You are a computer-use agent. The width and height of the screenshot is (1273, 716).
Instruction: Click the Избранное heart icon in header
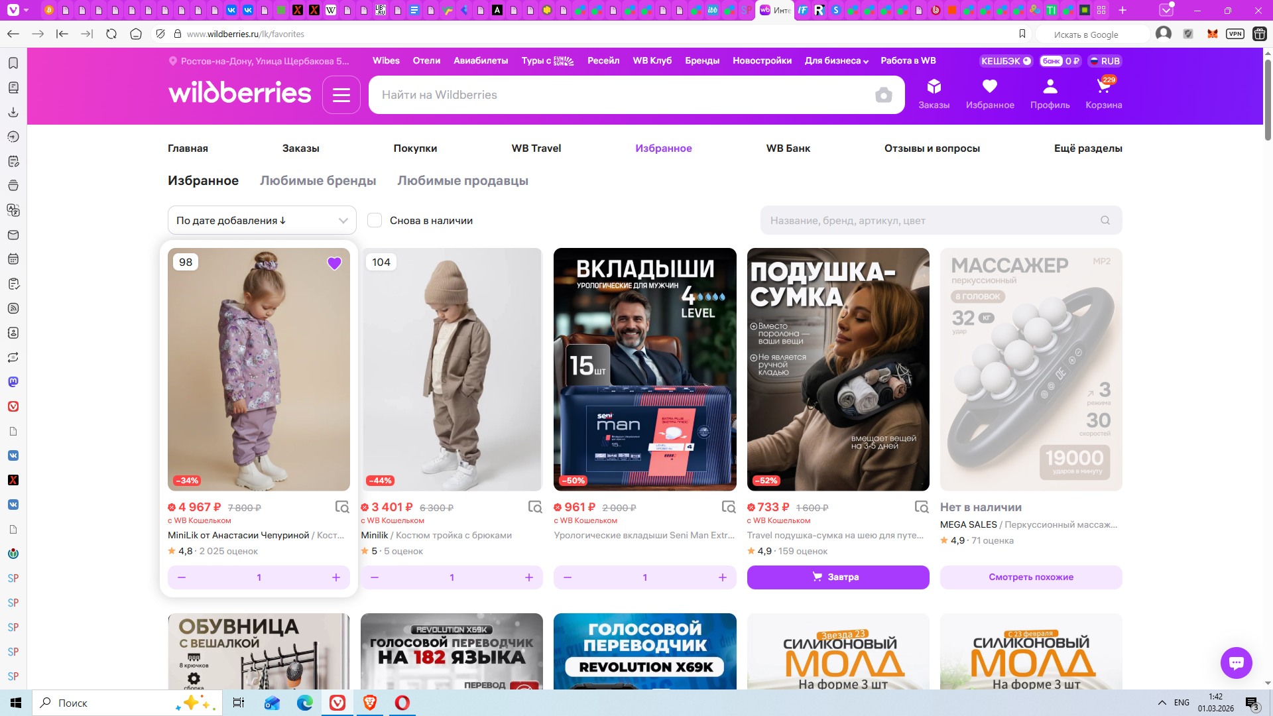(x=989, y=87)
